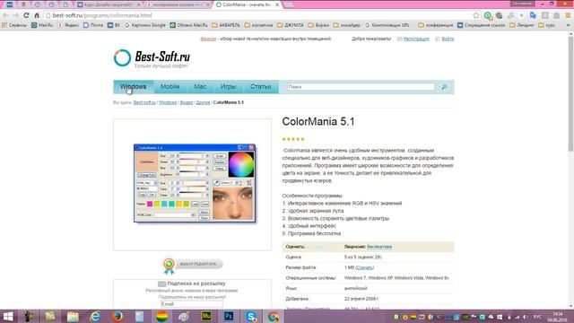The height and width of the screenshot is (323, 574).
Task: Open the Chrome menu button
Action: (x=568, y=15)
